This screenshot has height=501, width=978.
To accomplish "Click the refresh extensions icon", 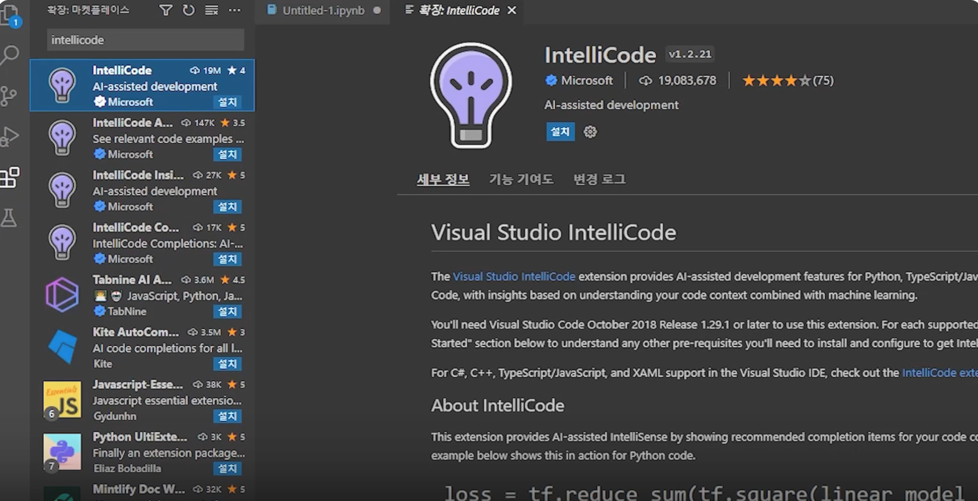I will tap(188, 10).
